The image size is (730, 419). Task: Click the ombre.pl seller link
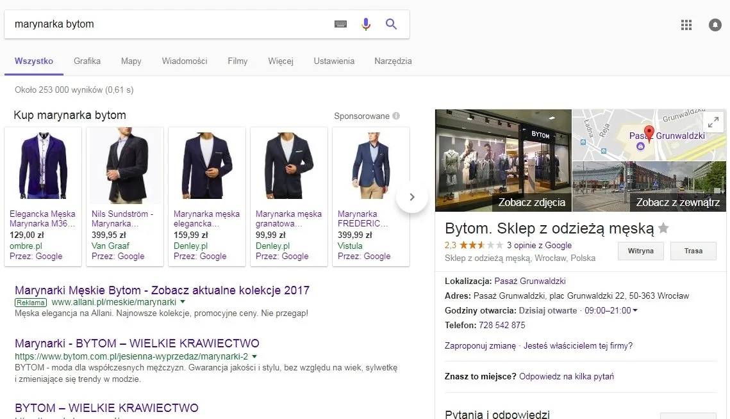tap(26, 246)
